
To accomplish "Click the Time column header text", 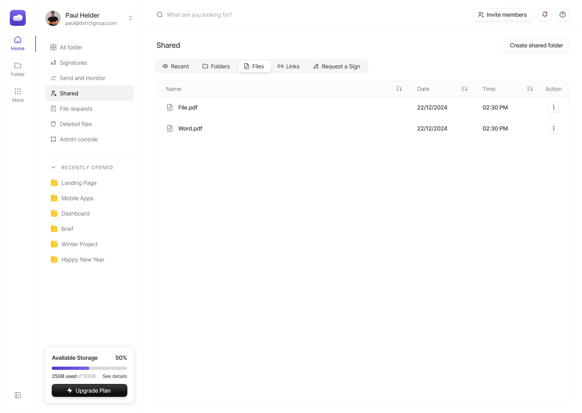I will [x=489, y=89].
